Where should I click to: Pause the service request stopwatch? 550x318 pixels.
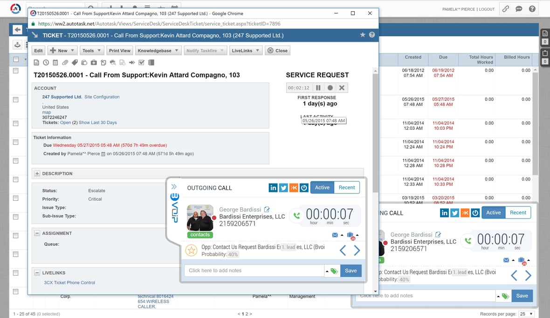click(318, 88)
